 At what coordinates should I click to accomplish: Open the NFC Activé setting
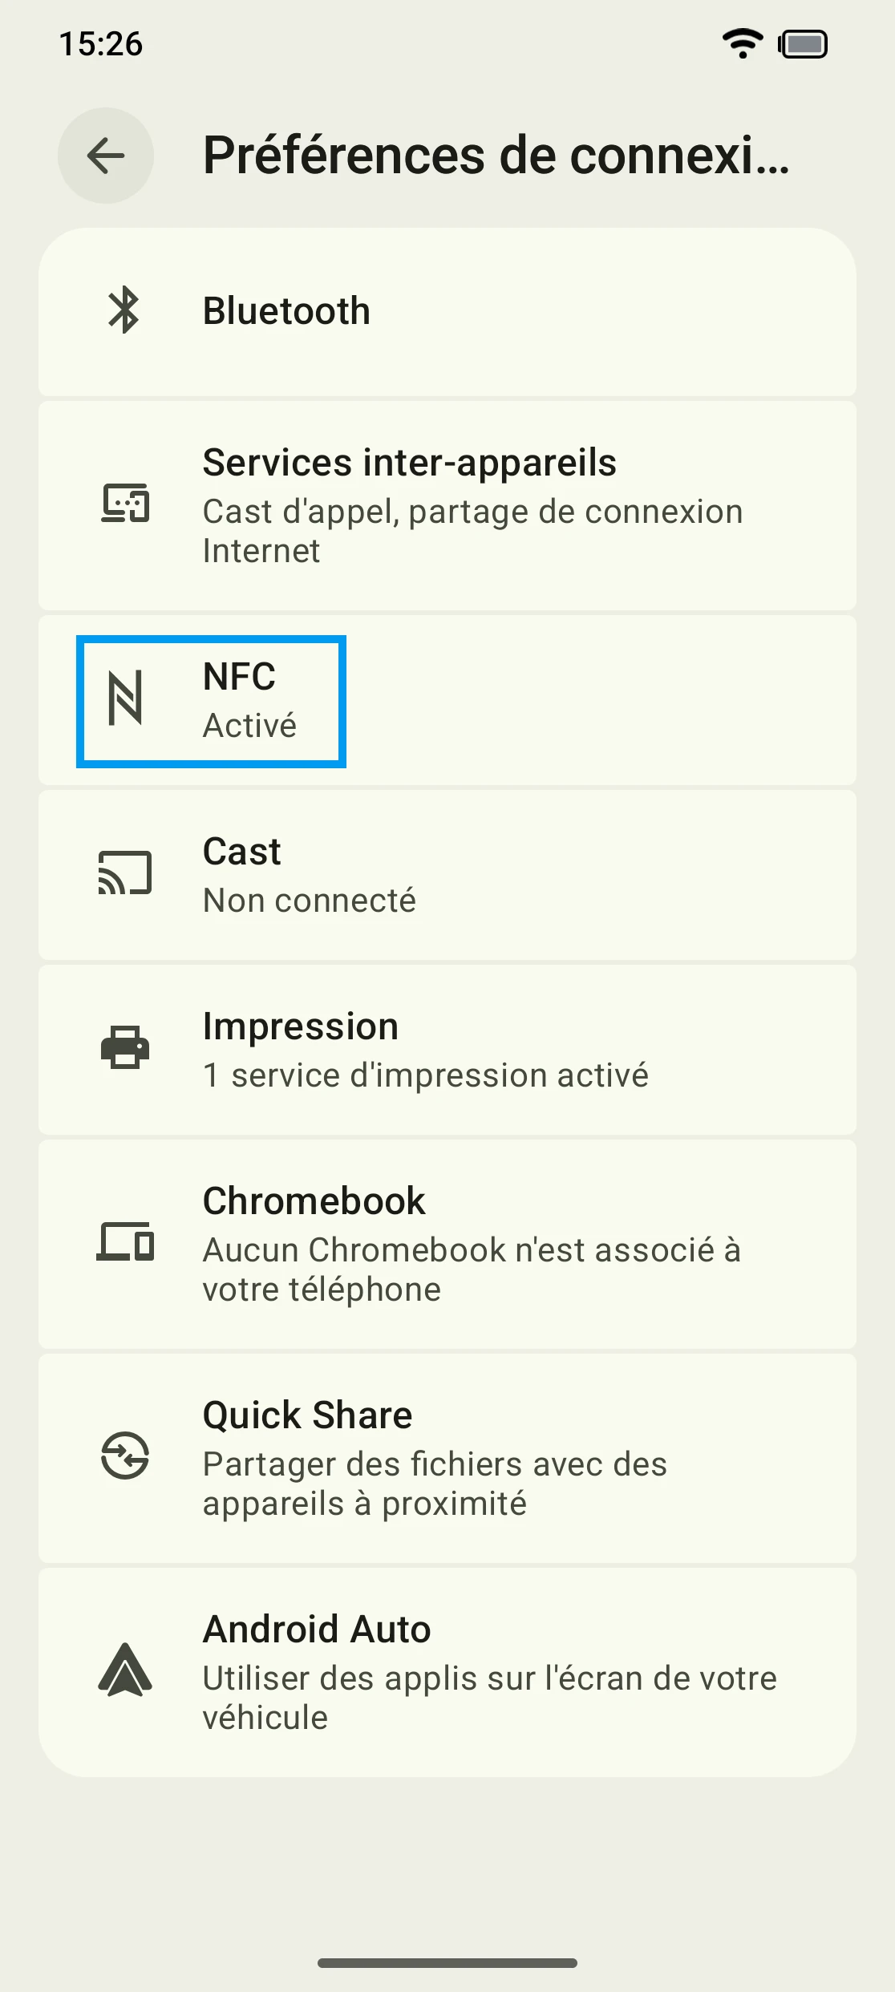point(249,701)
